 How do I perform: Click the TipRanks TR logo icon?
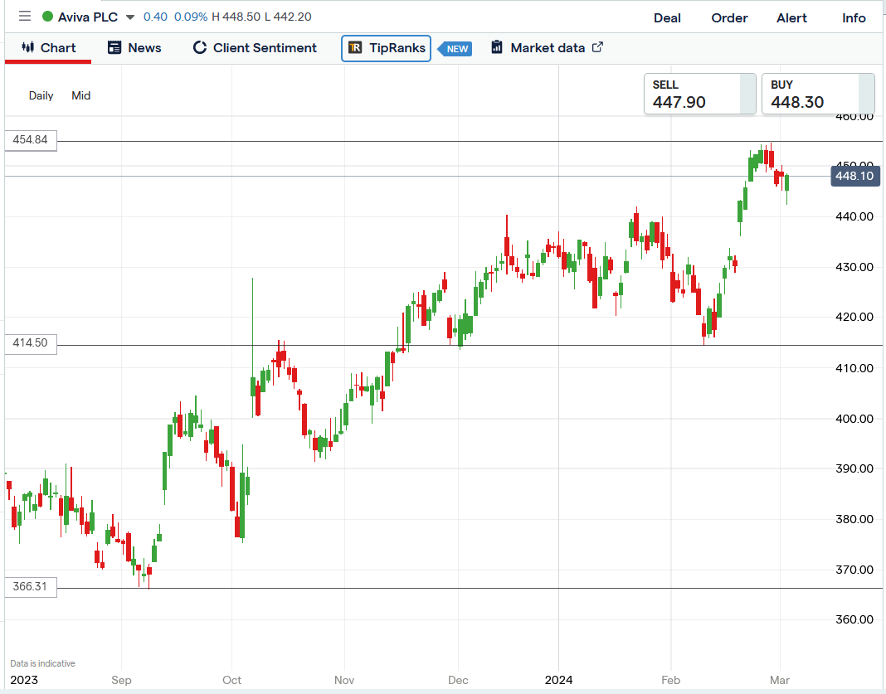coord(355,47)
